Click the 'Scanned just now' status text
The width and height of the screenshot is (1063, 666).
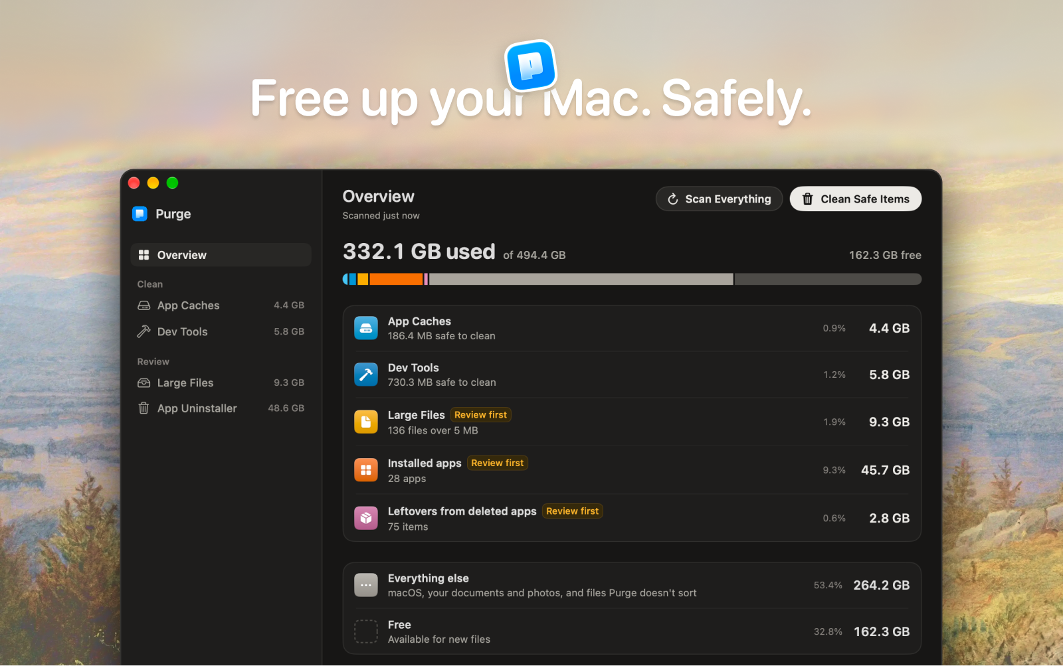[381, 216]
